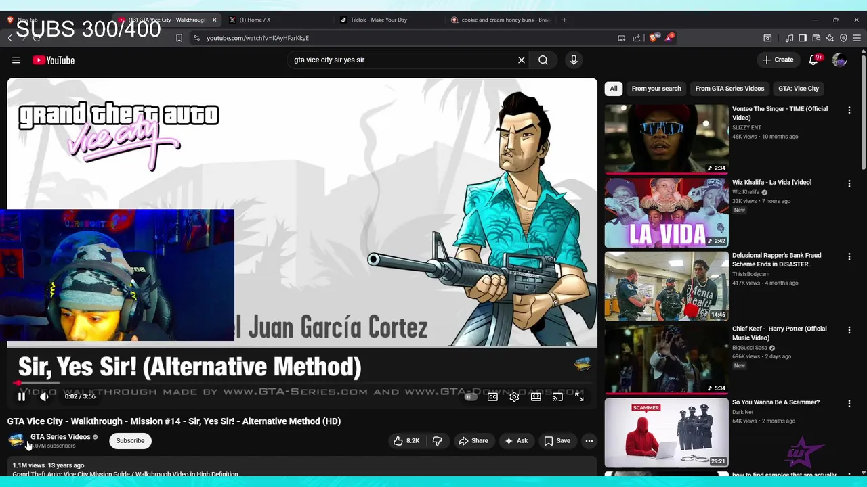The width and height of the screenshot is (867, 487).
Task: Open the GTA Series Videos channel name link
Action: click(60, 437)
